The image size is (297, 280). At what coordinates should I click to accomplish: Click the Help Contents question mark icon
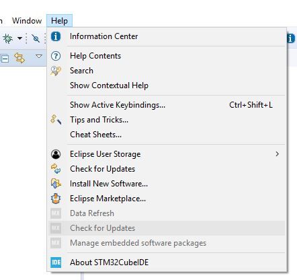[56, 56]
